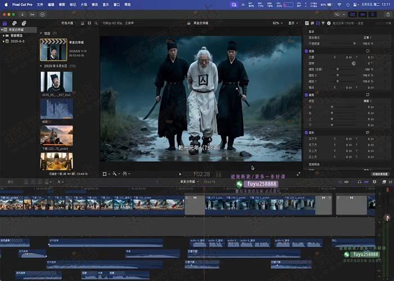
Task: Click the save effects preset button
Action: coord(380,174)
